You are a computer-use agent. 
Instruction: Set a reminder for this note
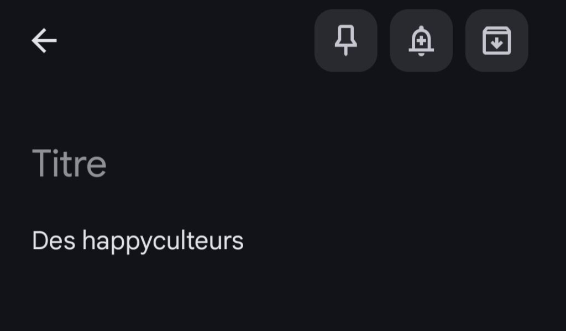click(421, 41)
